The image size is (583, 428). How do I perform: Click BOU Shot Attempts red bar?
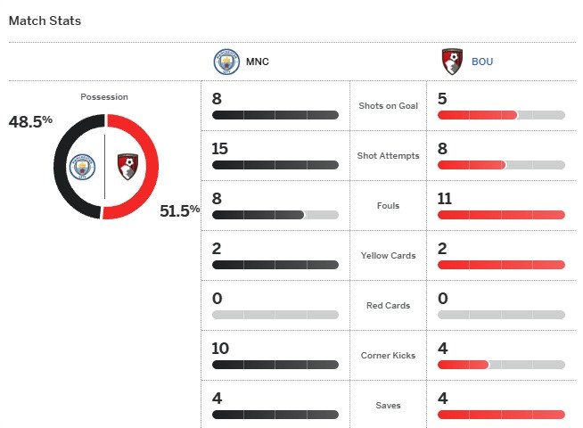[x=472, y=165]
